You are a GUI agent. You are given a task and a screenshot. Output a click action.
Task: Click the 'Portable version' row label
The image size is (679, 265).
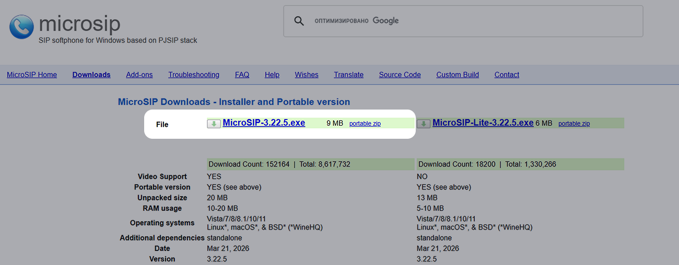pos(162,187)
